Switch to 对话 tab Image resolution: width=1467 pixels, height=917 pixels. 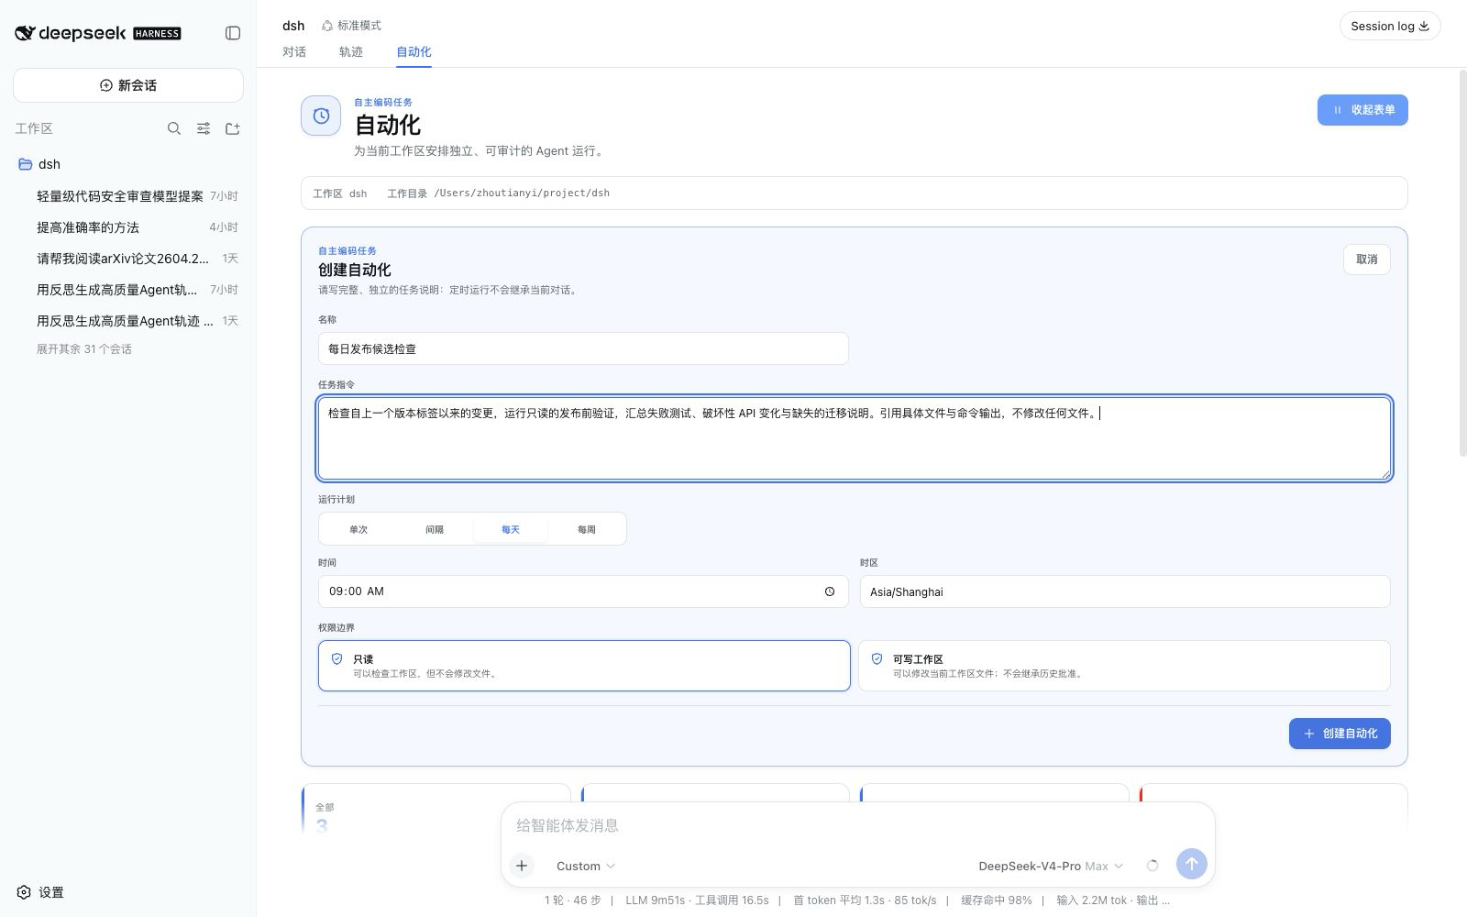click(294, 51)
